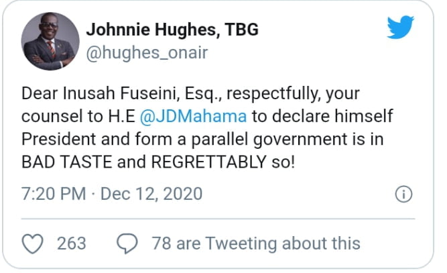Click the name Inusah Fuseini in tweet
This screenshot has width=447, height=273.
coord(121,93)
